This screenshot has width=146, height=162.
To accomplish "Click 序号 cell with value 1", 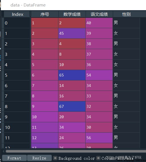I will [x=45, y=23].
